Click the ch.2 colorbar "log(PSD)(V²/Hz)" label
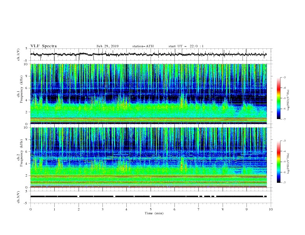Screen dimensions: 305x235 click(x=288, y=164)
